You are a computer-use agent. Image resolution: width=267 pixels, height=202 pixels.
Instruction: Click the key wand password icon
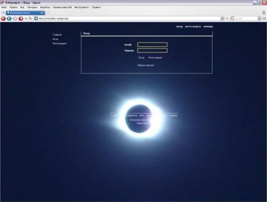coord(31,18)
